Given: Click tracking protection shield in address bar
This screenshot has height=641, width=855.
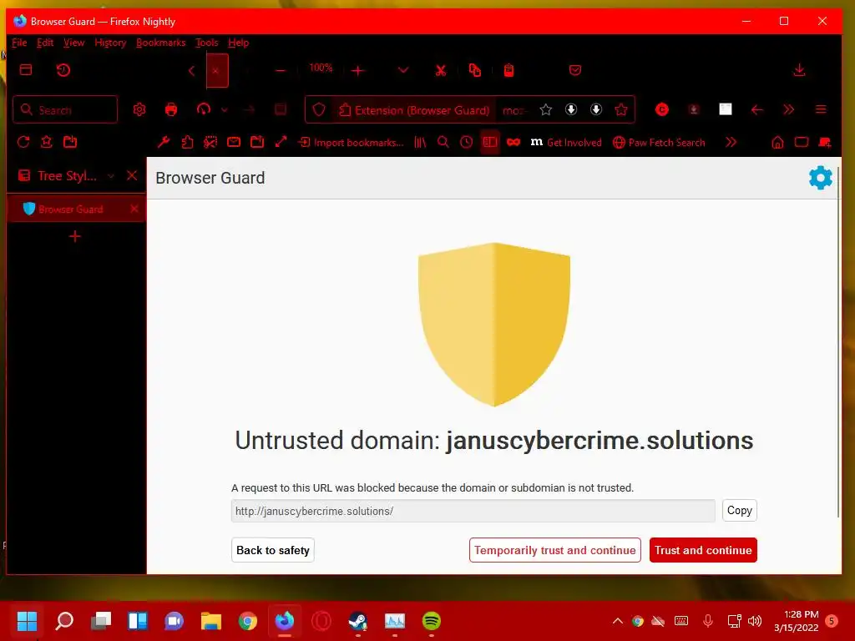Looking at the screenshot, I should [319, 109].
